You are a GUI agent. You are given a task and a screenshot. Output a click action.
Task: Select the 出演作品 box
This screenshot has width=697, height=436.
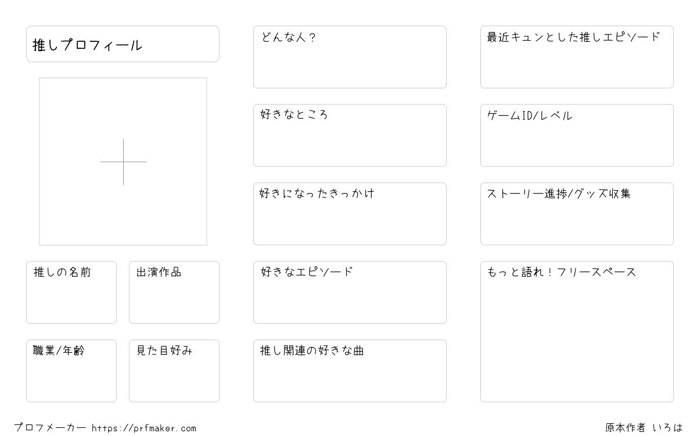[x=174, y=292]
